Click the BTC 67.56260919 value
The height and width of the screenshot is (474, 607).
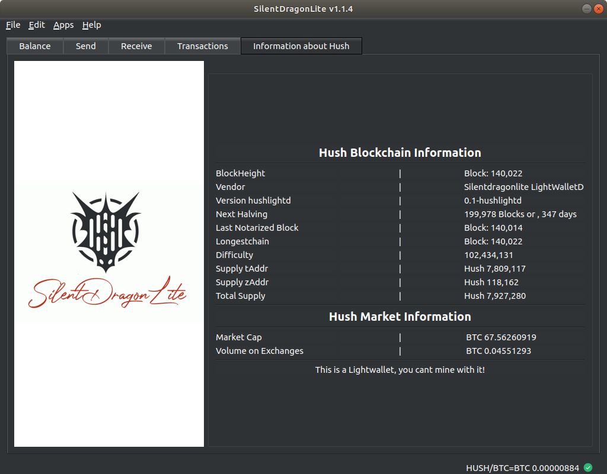501,337
